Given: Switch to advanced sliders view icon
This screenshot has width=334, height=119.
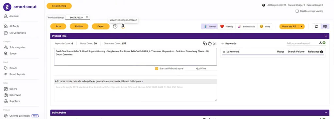Looking at the screenshot, I should 325,27.
